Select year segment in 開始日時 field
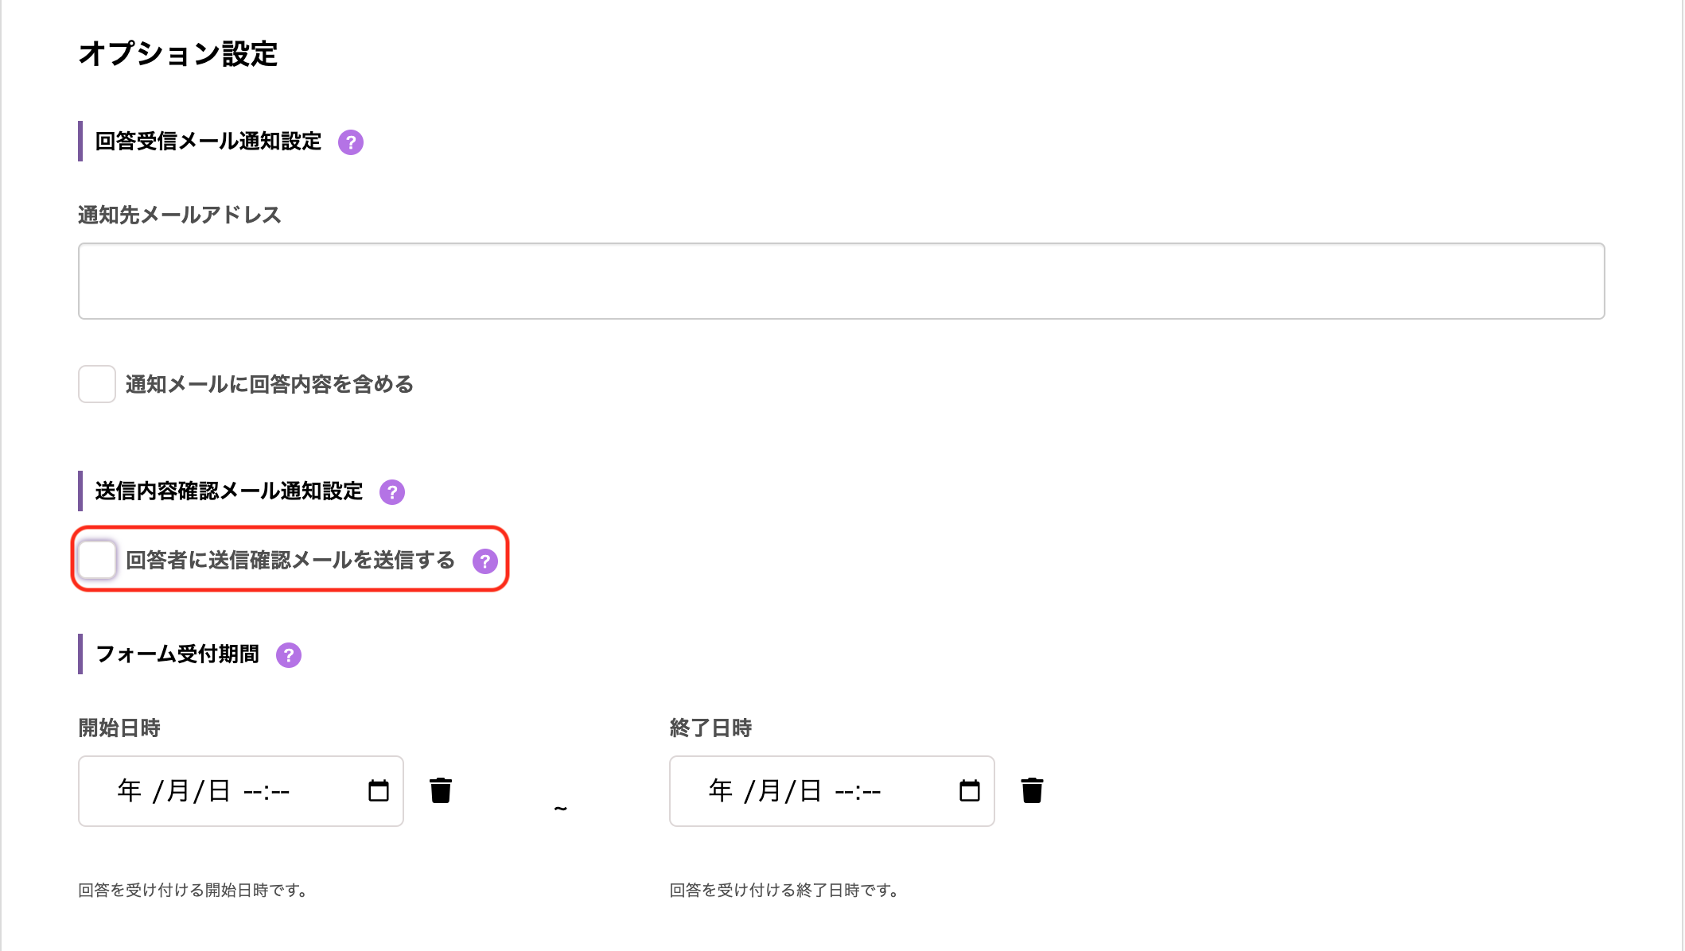Screen dimensions: 1685x951 click(129, 791)
